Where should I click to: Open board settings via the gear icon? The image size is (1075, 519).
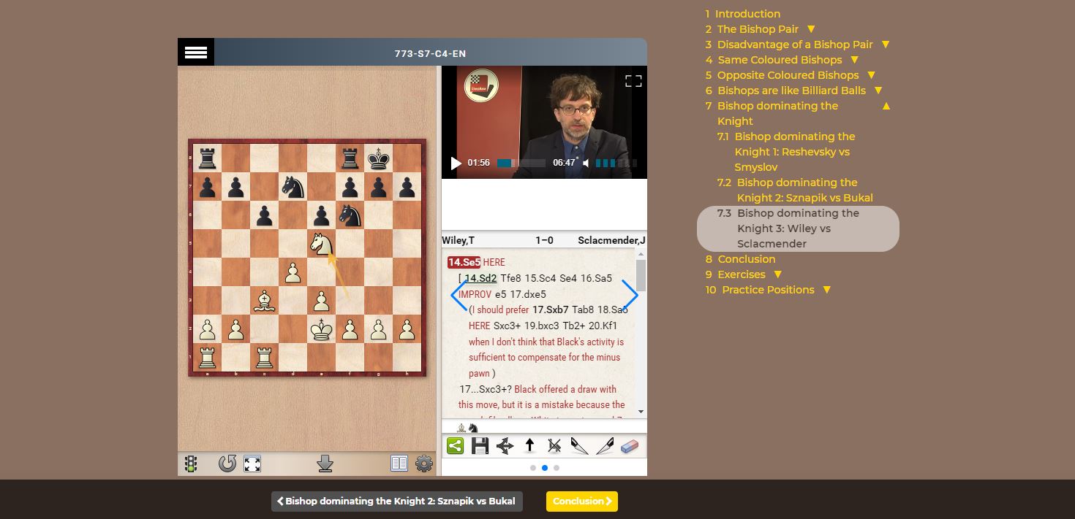(424, 464)
